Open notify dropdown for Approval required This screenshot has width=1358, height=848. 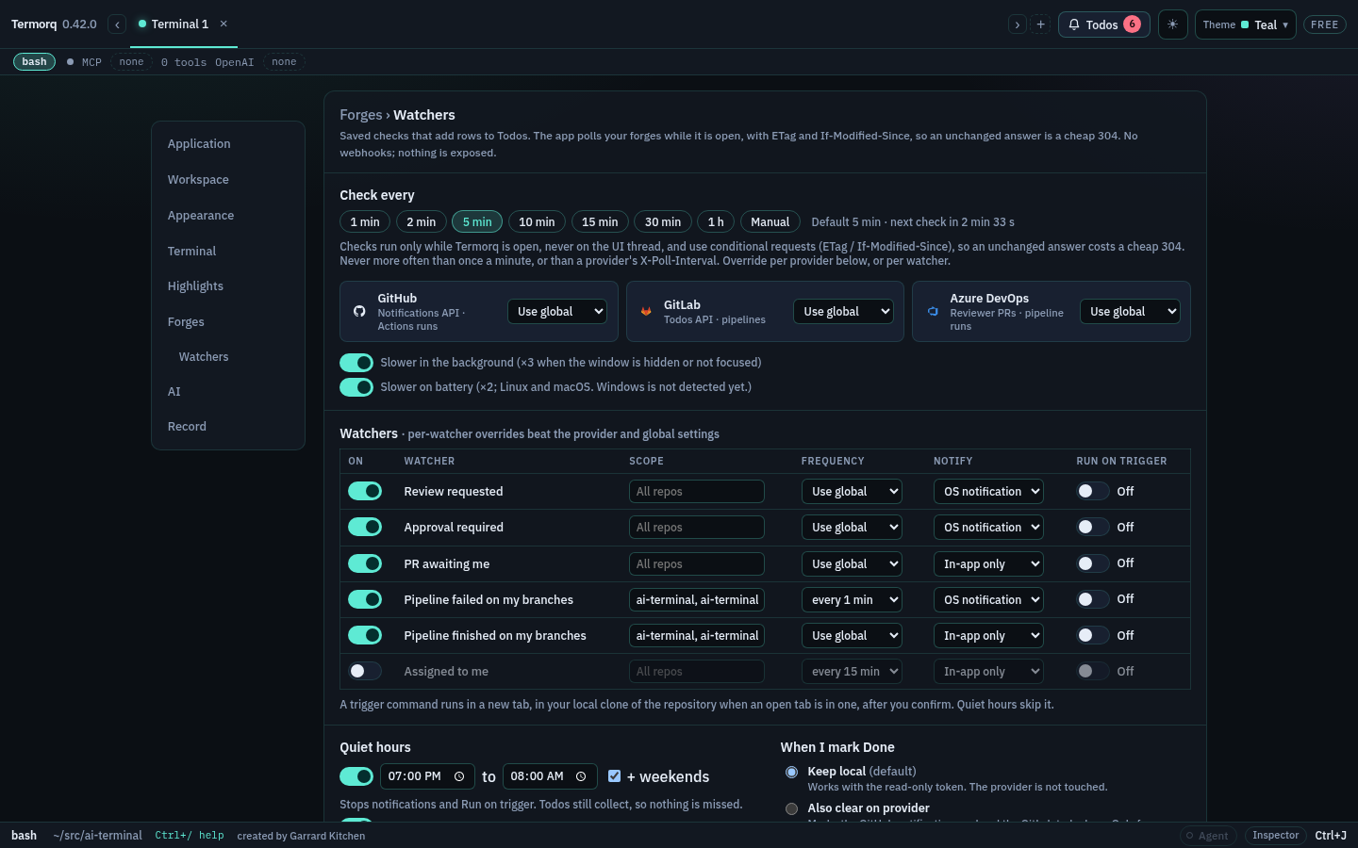click(988, 528)
